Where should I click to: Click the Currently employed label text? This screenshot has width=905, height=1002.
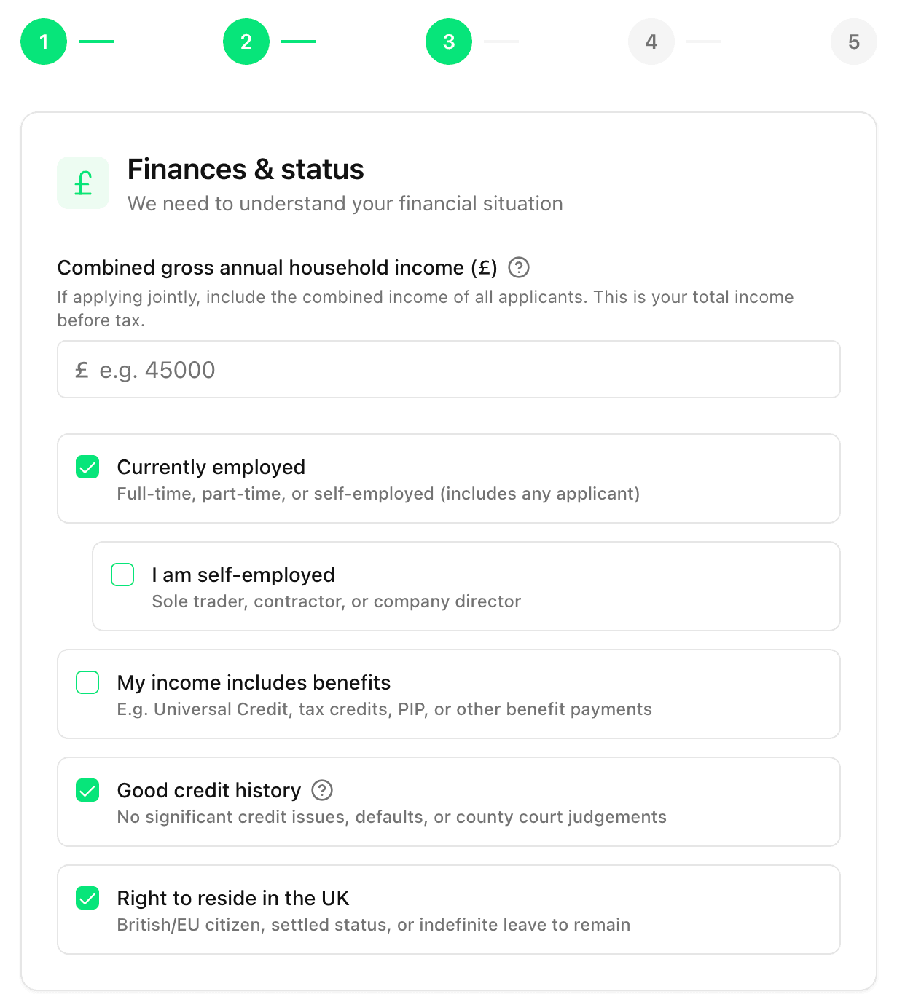tap(211, 467)
